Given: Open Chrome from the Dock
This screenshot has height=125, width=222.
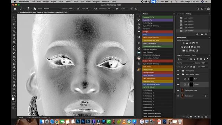Looking at the screenshot, I should click(57, 122).
